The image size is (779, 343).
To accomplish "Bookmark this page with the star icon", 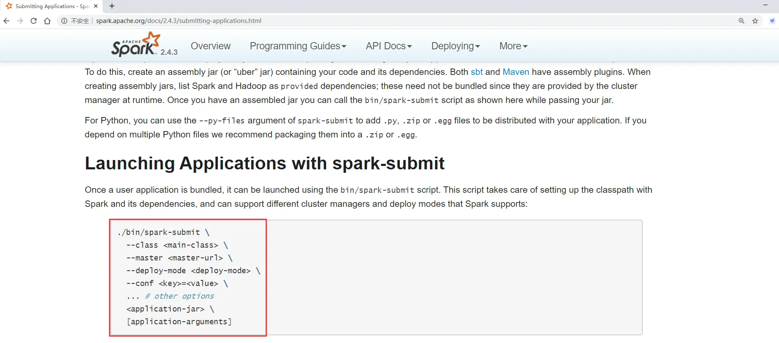I will coord(755,21).
